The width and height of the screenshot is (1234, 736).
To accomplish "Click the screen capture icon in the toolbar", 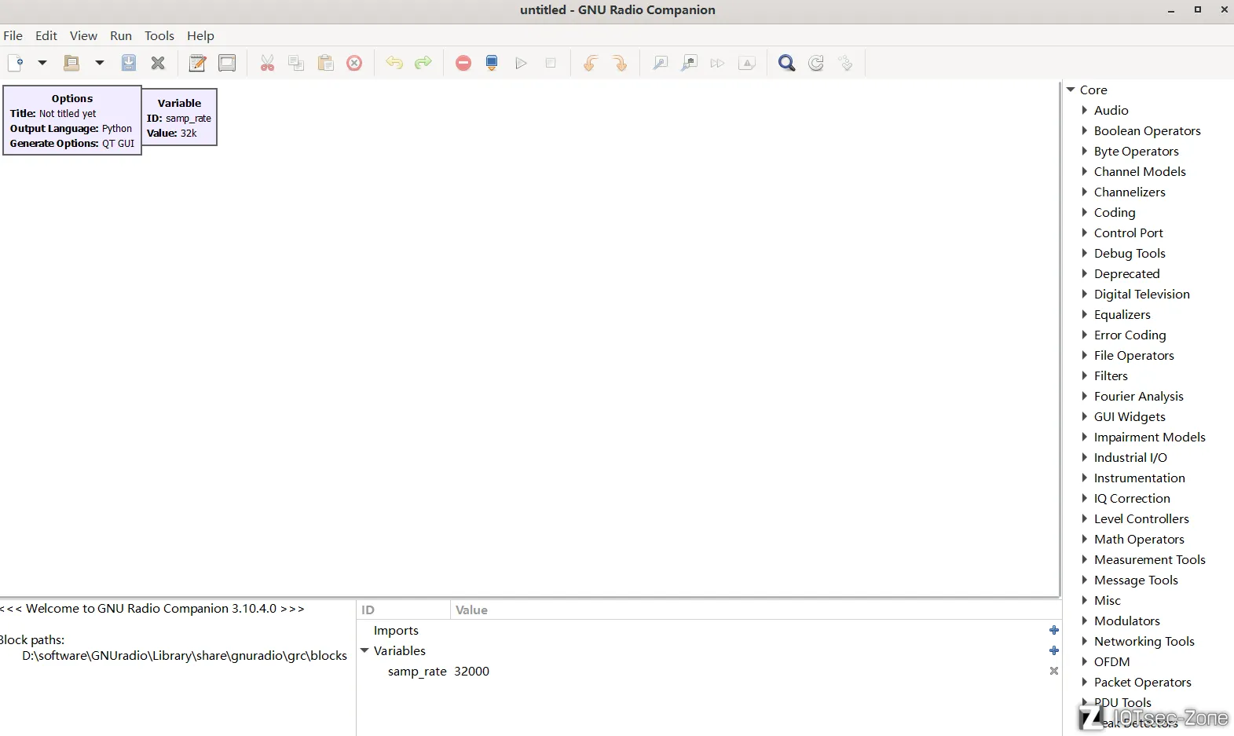I will pos(227,63).
